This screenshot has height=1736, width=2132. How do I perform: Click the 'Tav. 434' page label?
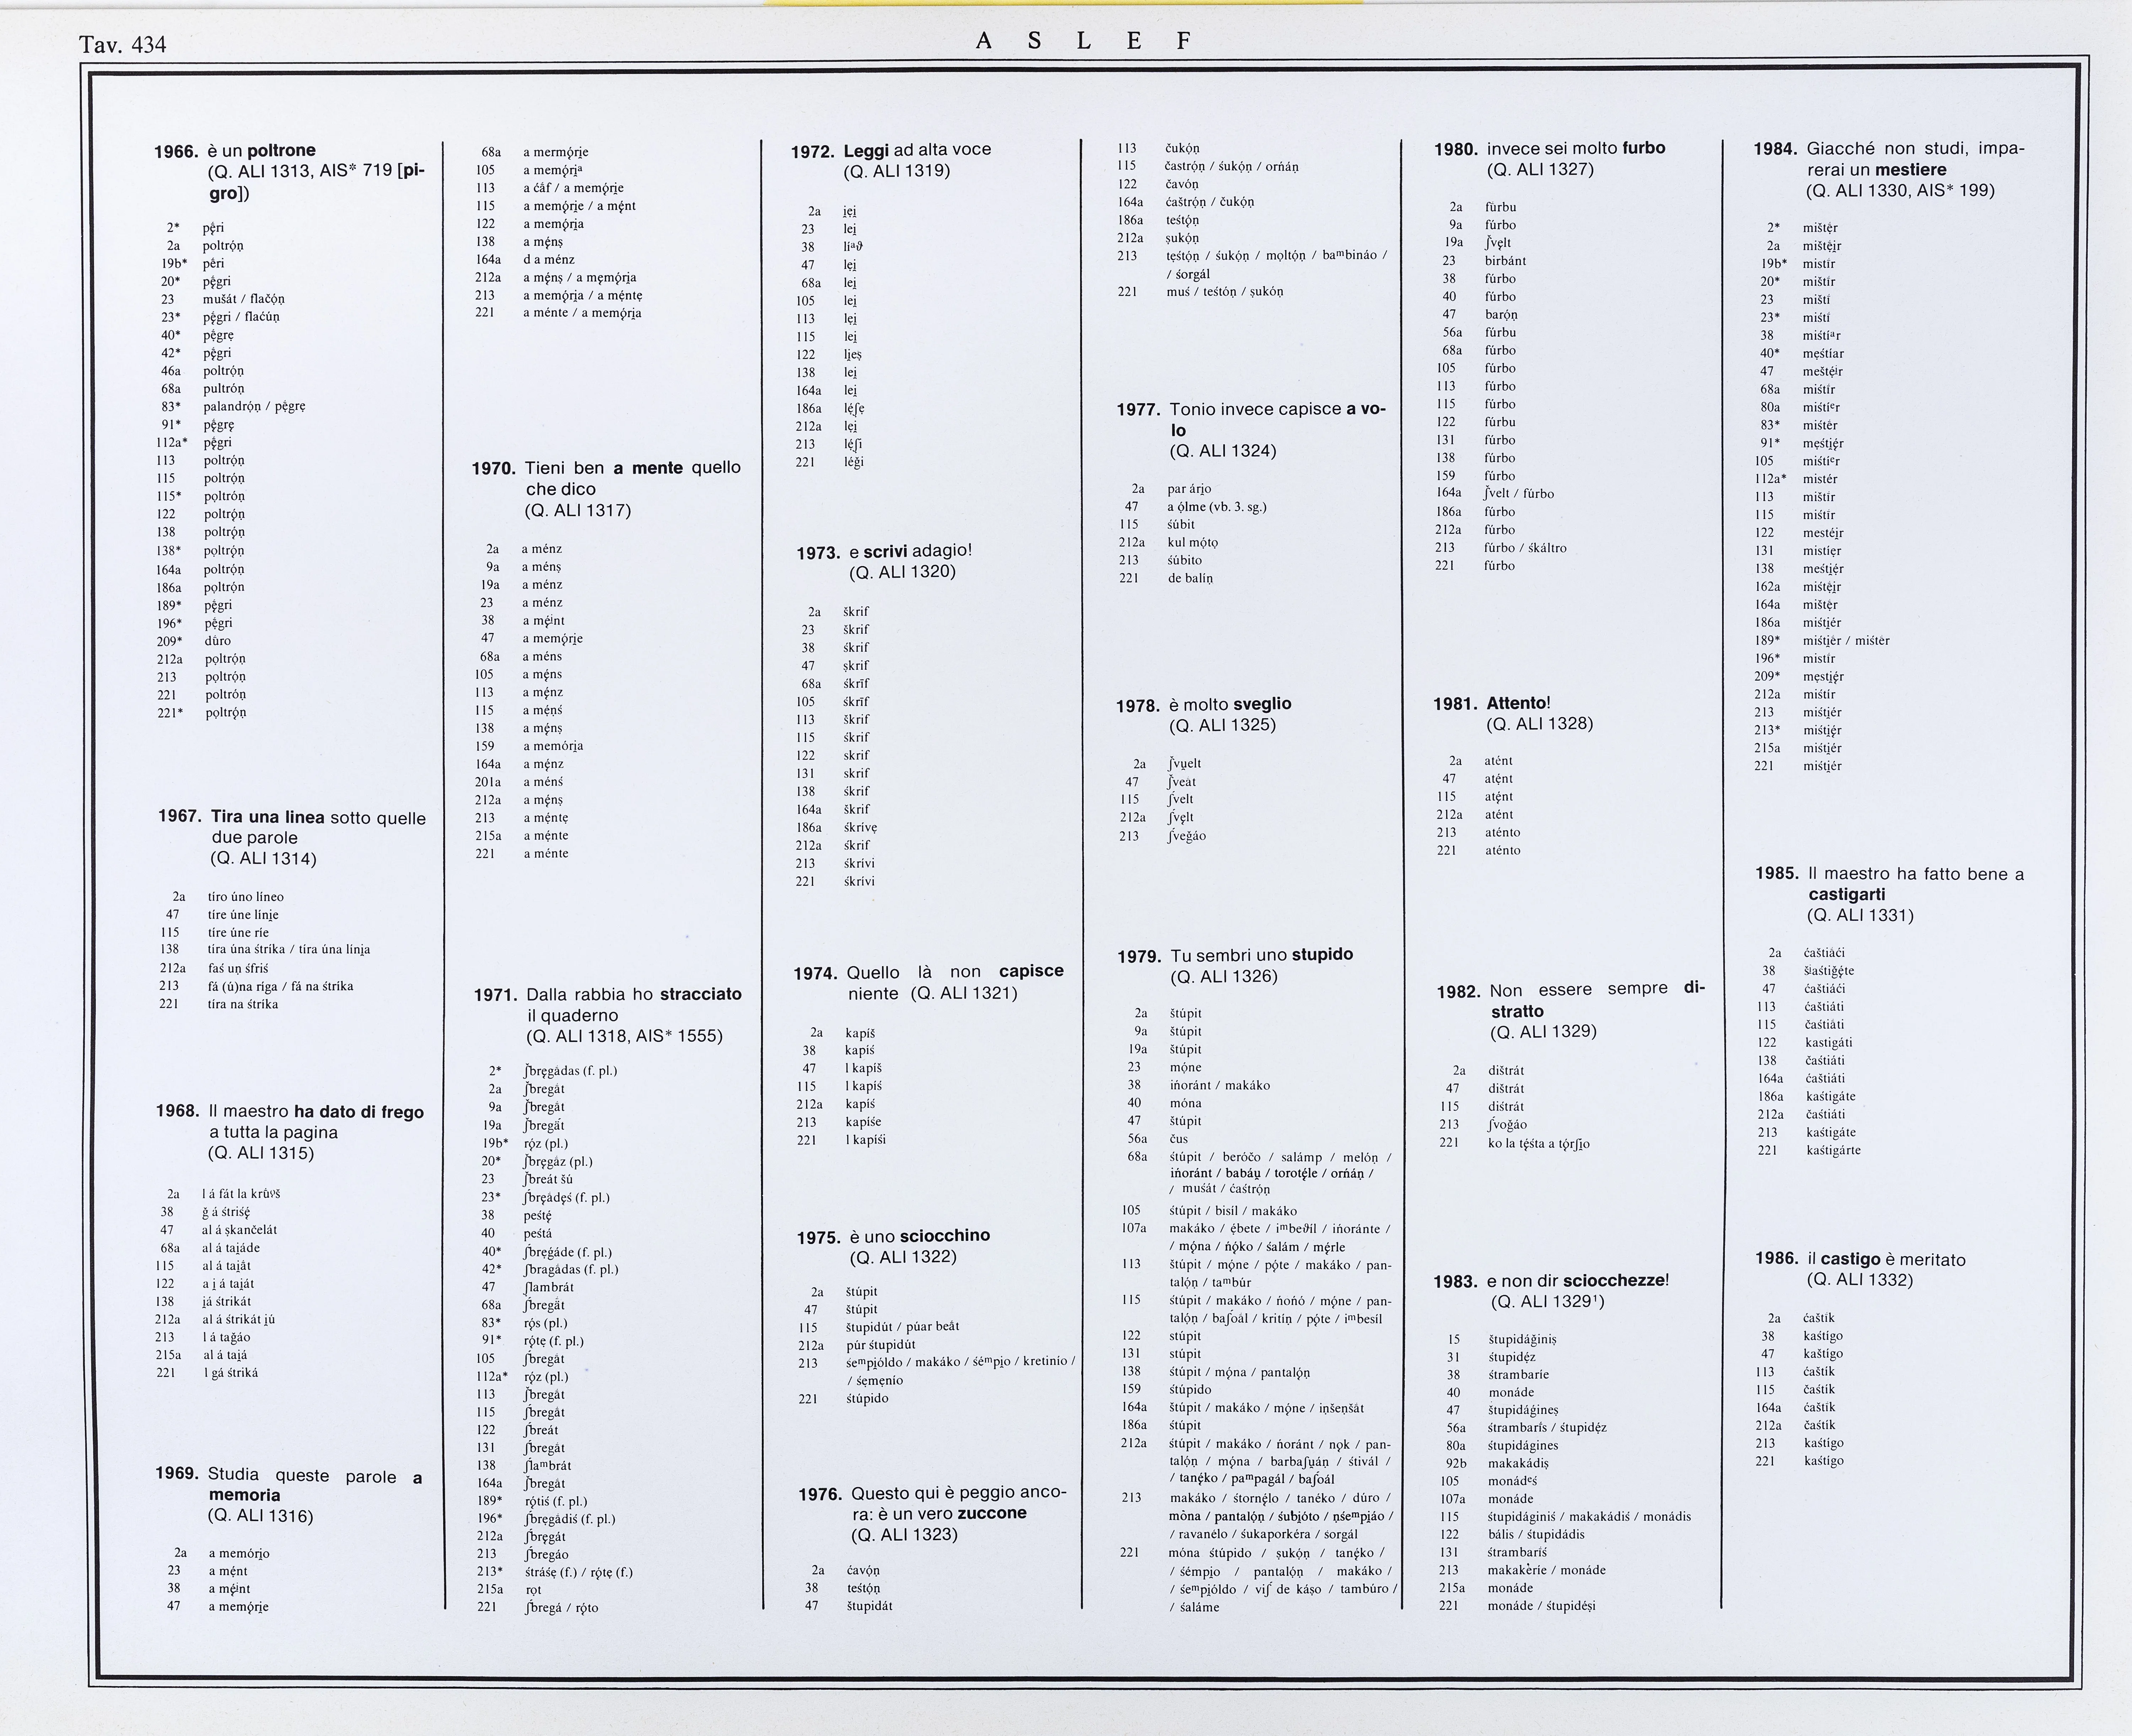(x=122, y=44)
